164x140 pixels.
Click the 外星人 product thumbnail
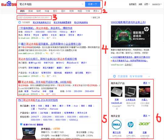tap(145, 92)
